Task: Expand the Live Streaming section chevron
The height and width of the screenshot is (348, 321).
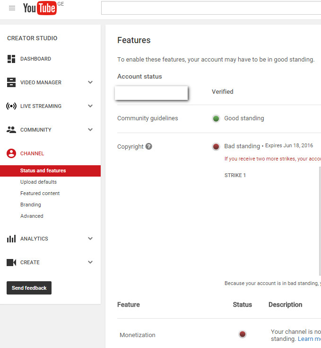Action: 90,106
